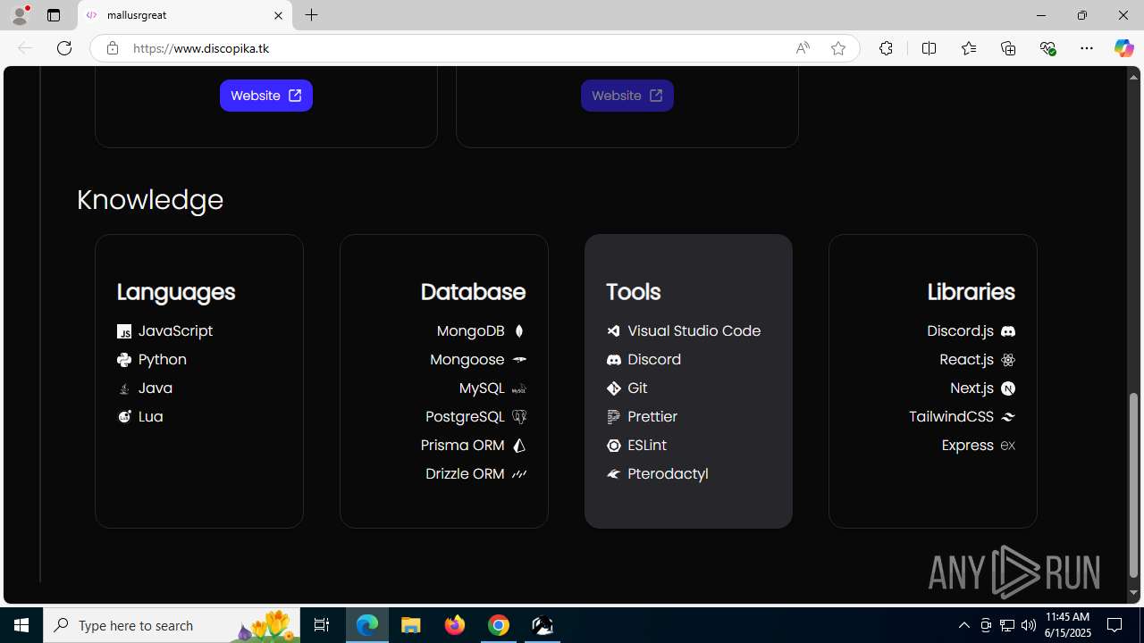Image resolution: width=1144 pixels, height=643 pixels.
Task: Open Task View on taskbar
Action: pyautogui.click(x=322, y=625)
